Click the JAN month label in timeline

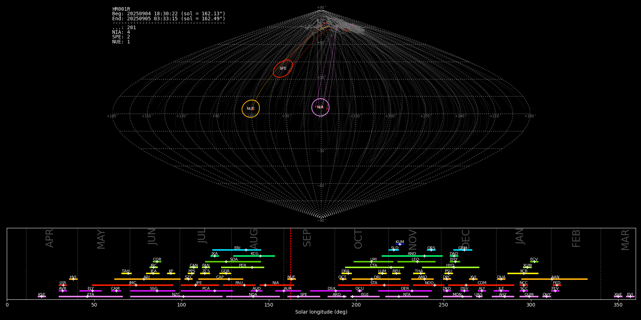click(x=520, y=236)
